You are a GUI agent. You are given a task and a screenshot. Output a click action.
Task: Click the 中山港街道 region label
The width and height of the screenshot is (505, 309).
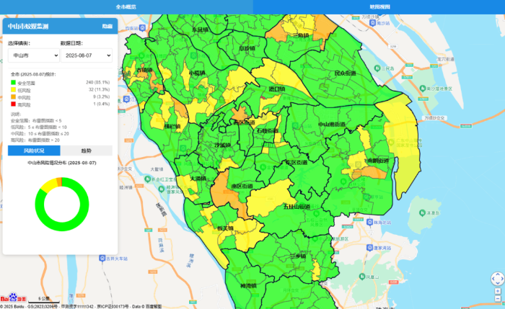click(x=332, y=124)
